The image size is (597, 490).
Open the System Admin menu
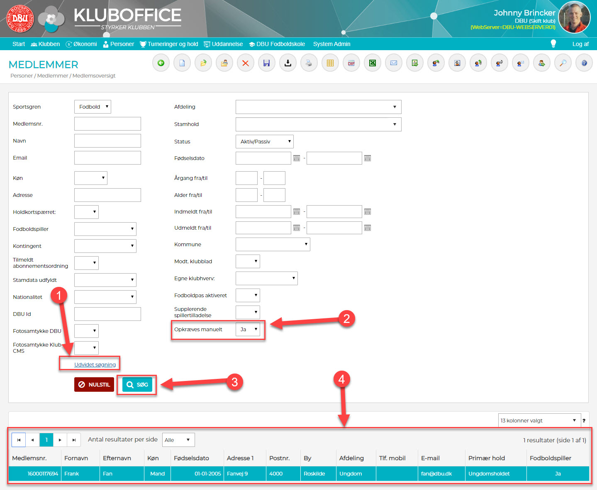tap(332, 44)
